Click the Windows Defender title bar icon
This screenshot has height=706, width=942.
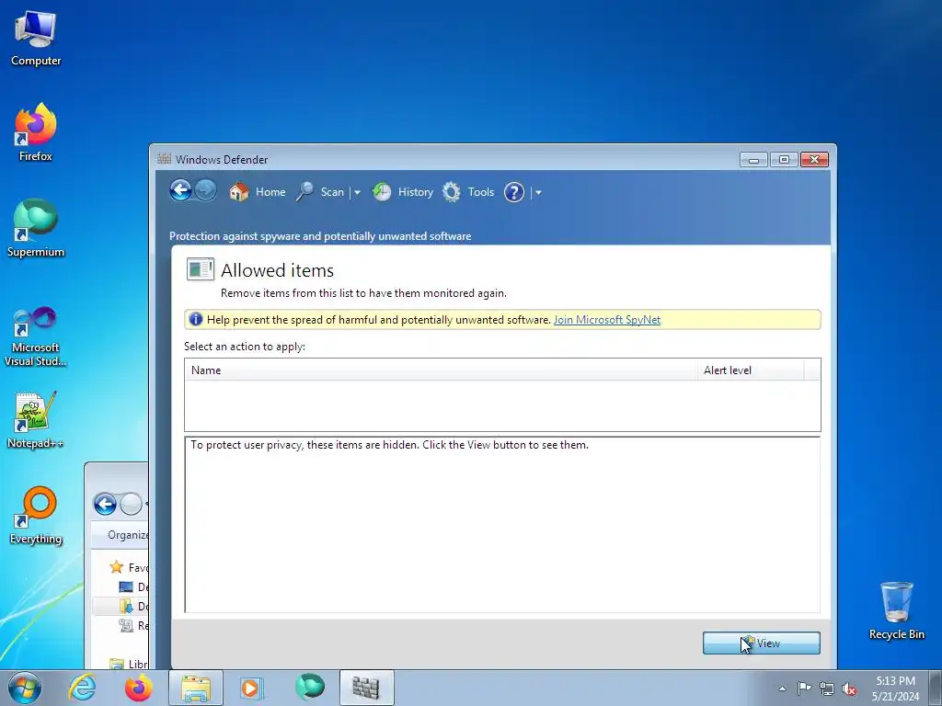(164, 159)
